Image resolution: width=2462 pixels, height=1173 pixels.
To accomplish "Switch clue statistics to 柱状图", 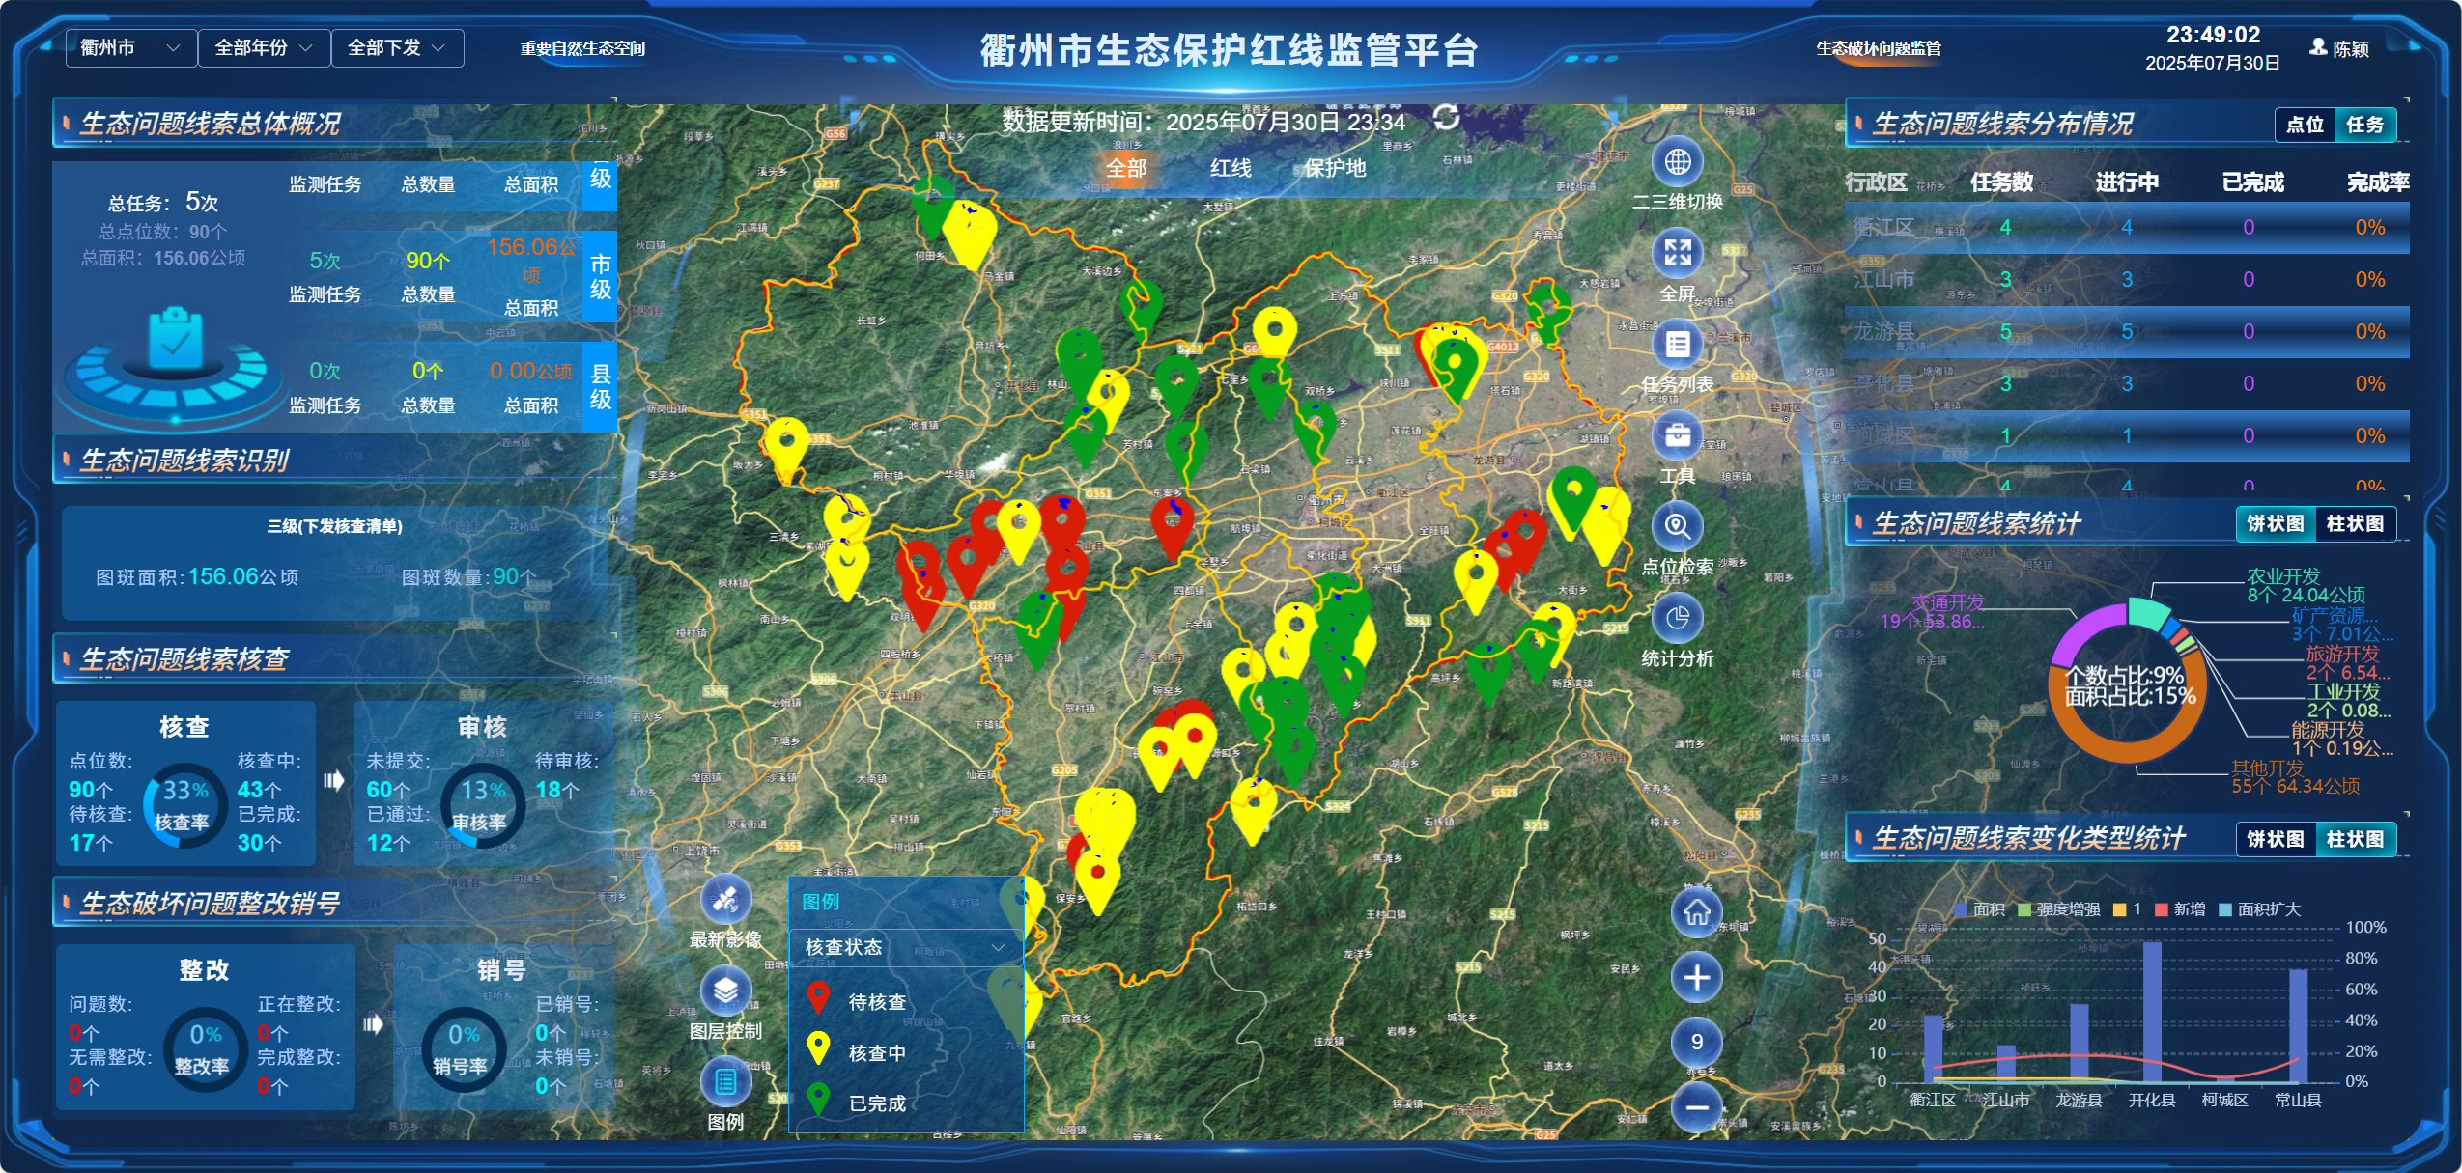I will [x=2355, y=523].
